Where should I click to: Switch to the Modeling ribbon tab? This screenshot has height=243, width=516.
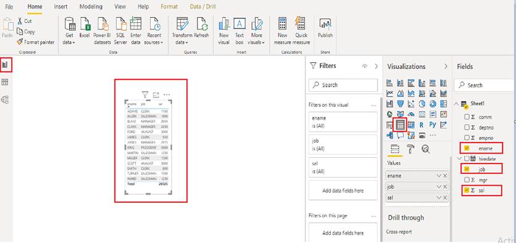(x=91, y=7)
